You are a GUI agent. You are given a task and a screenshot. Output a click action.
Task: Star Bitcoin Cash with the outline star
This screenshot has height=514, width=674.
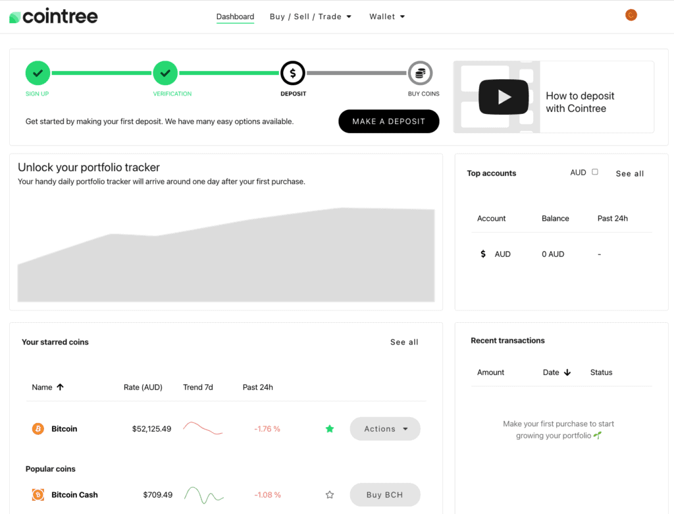tap(330, 495)
